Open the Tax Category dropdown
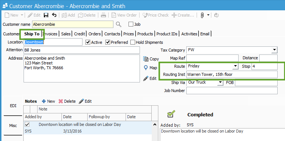The image size is (285, 141). pos(274,50)
